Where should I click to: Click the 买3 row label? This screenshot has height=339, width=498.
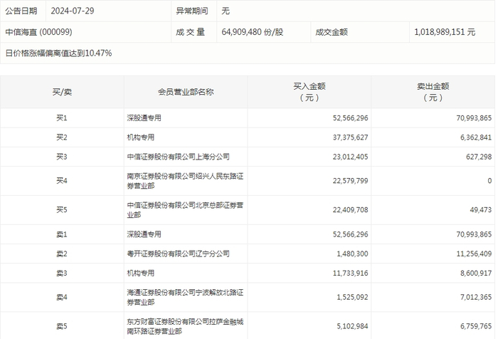[62, 157]
